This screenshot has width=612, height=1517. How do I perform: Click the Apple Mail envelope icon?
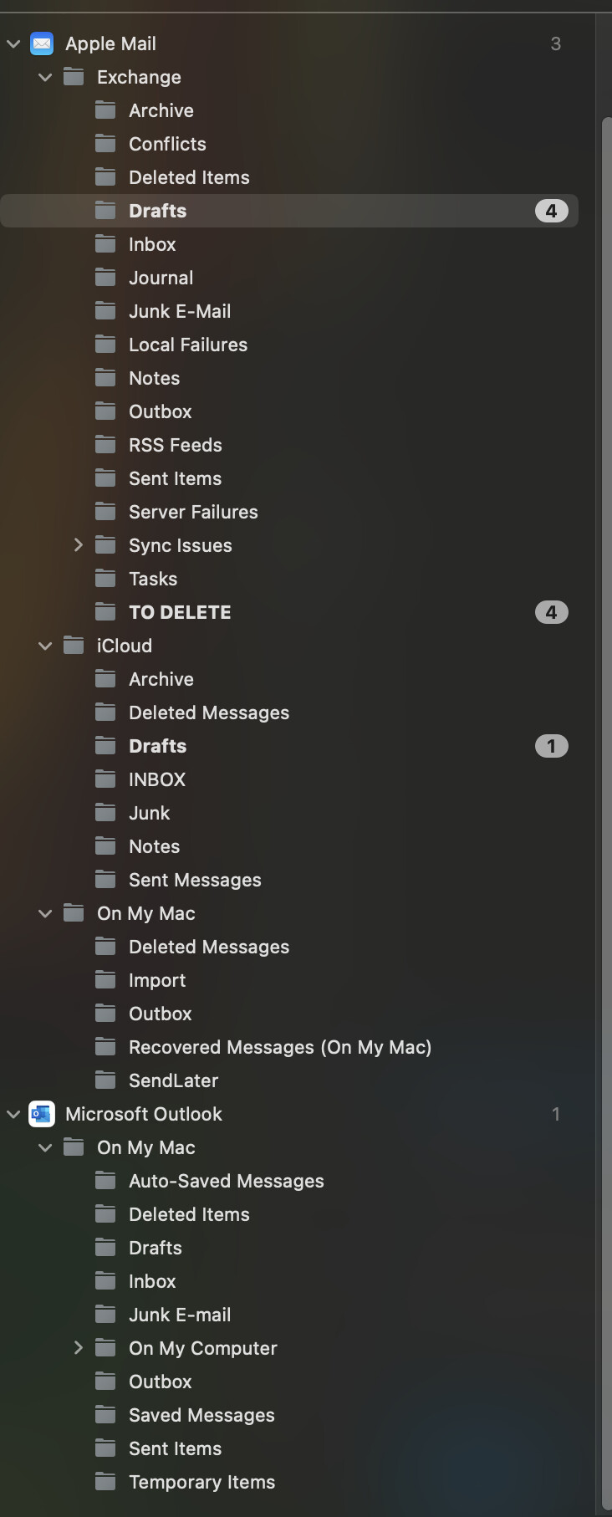pyautogui.click(x=42, y=43)
